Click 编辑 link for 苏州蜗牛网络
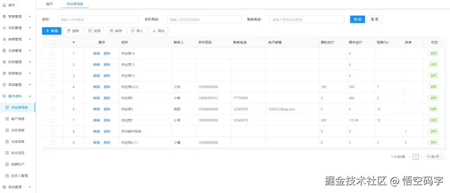450x193 pixels. pos(96,131)
